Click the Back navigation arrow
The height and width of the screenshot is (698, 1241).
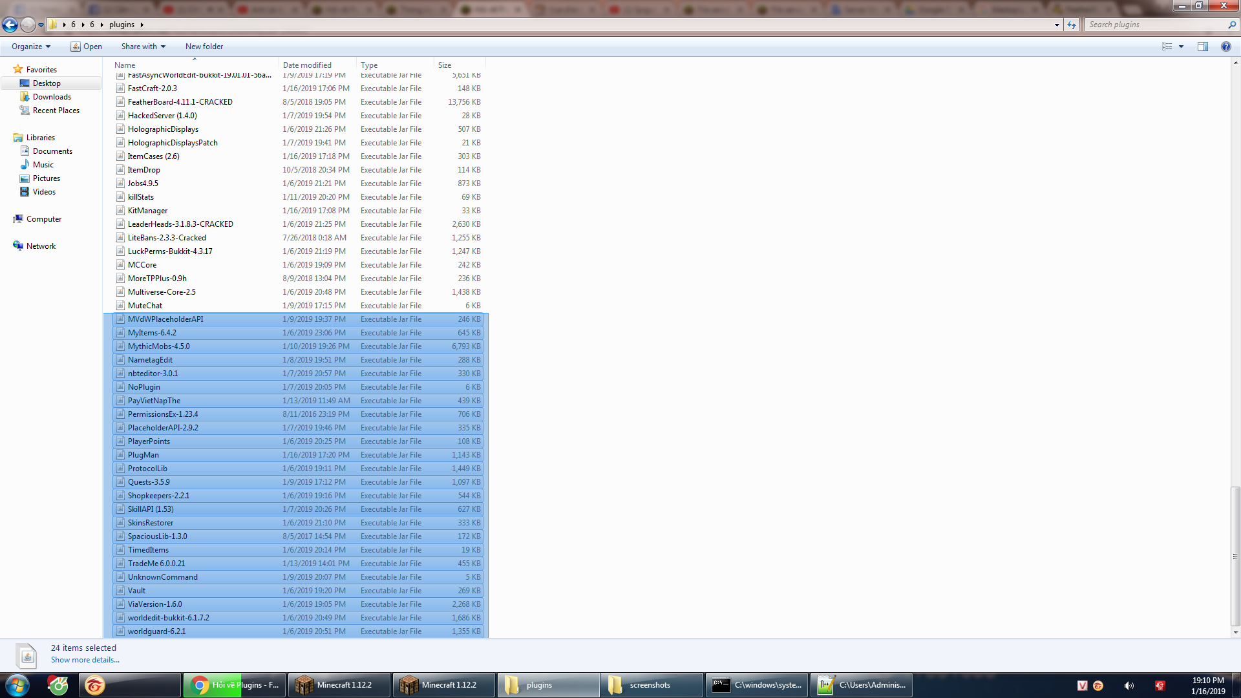pos(10,25)
